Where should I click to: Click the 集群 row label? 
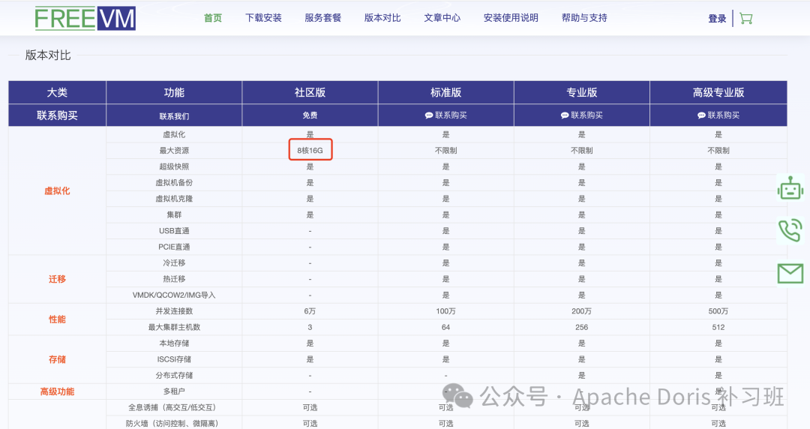tap(174, 214)
